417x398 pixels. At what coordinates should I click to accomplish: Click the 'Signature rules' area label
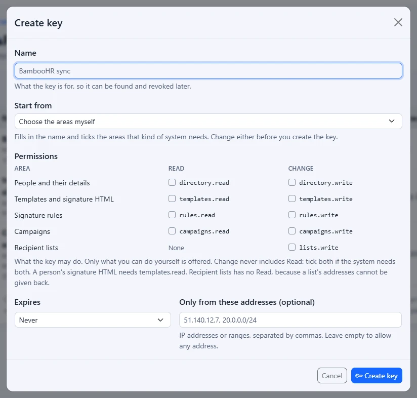tap(38, 216)
